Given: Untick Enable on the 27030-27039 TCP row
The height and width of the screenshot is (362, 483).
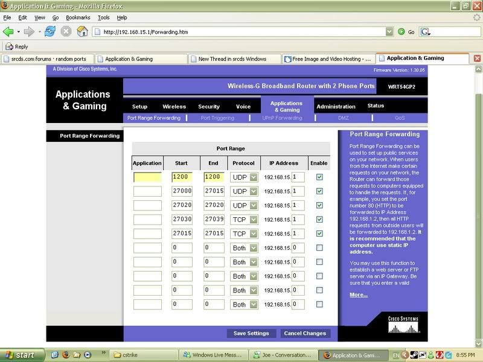Looking at the screenshot, I should coord(319,220).
